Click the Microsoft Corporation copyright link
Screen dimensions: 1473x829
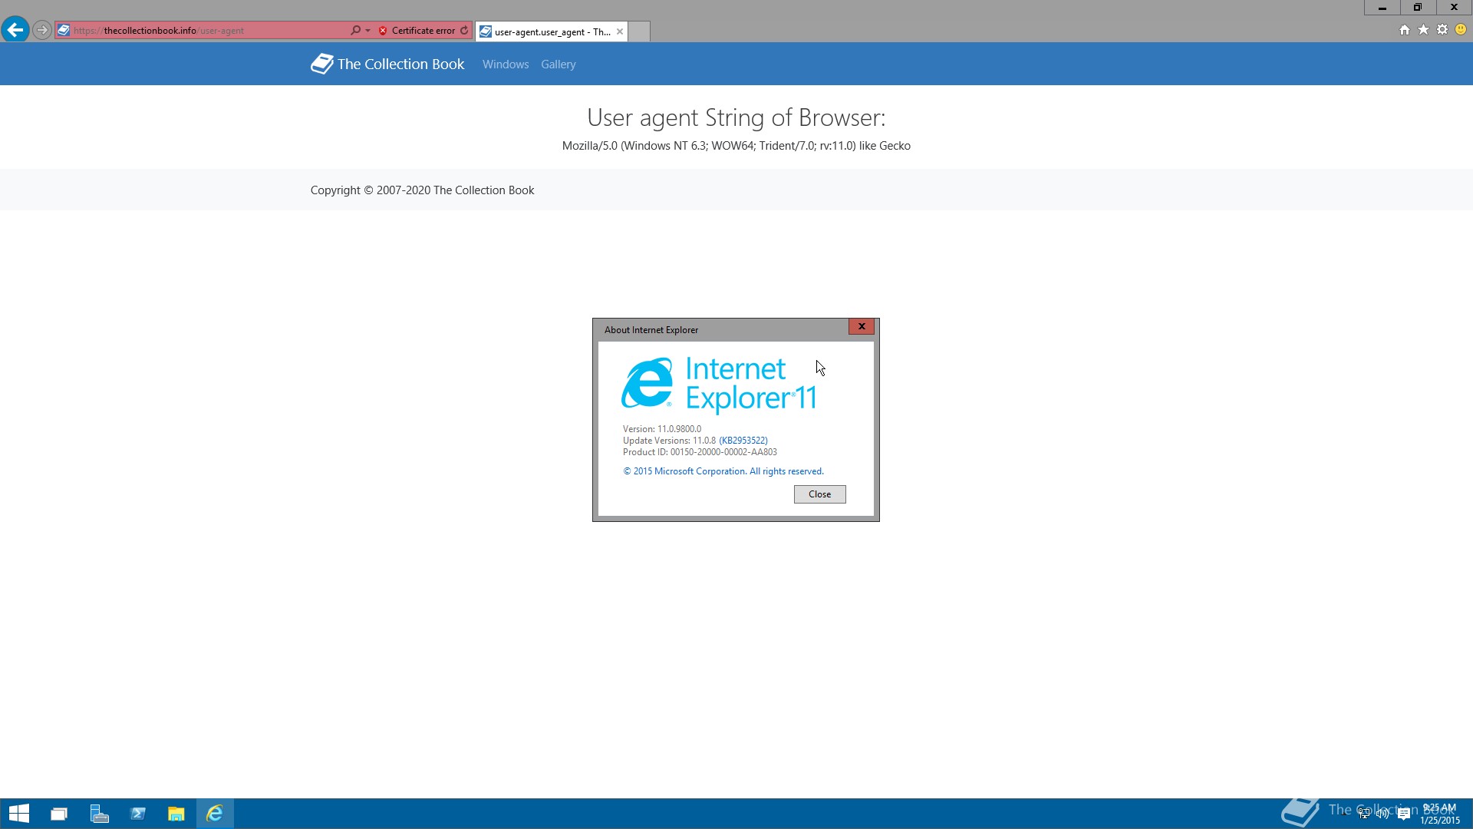723,471
